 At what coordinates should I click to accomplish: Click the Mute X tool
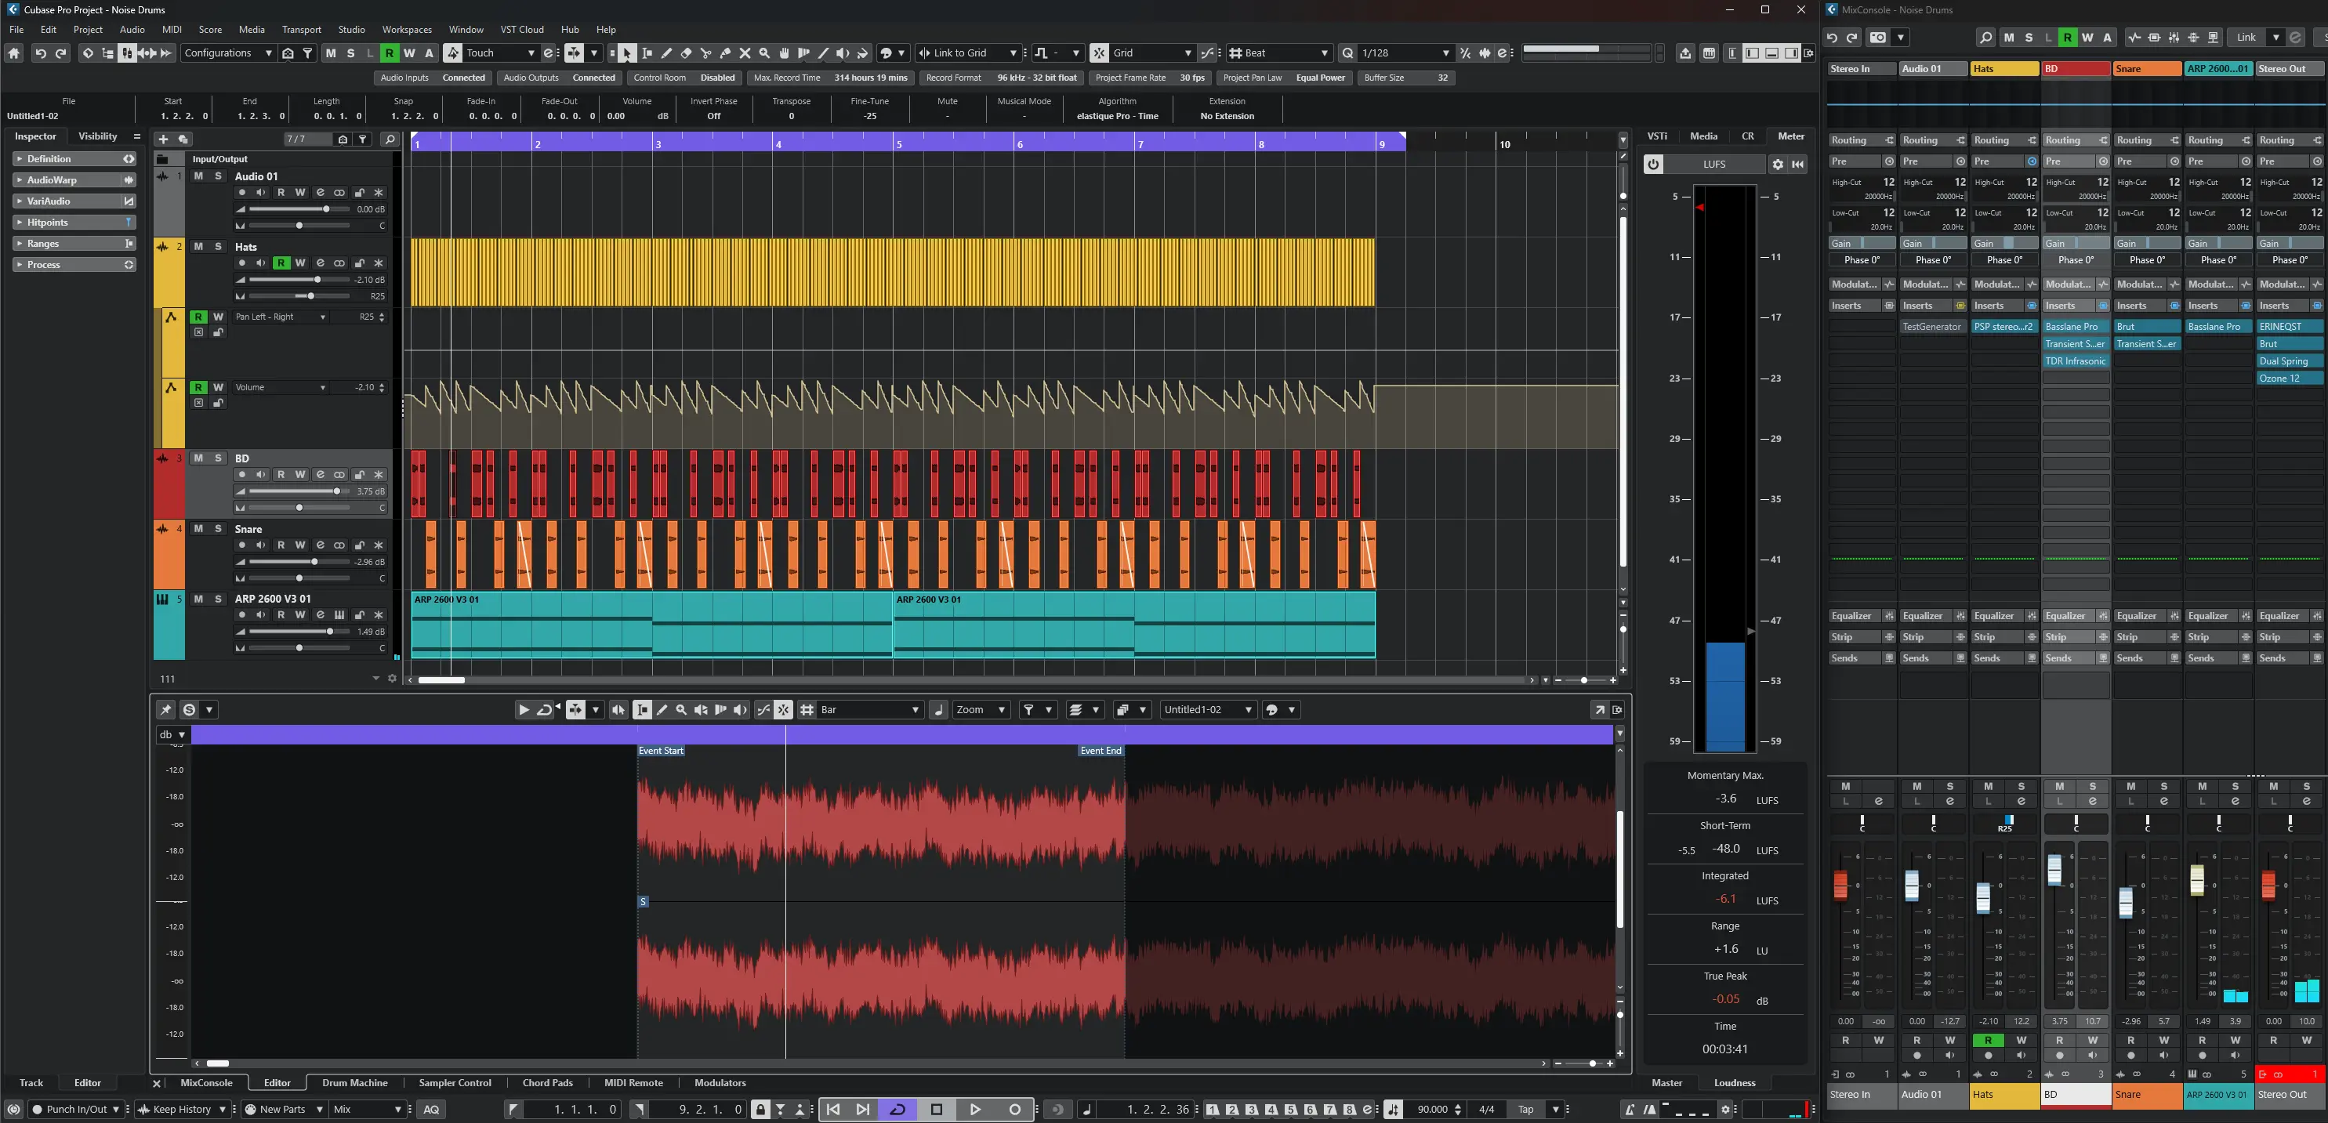click(745, 53)
